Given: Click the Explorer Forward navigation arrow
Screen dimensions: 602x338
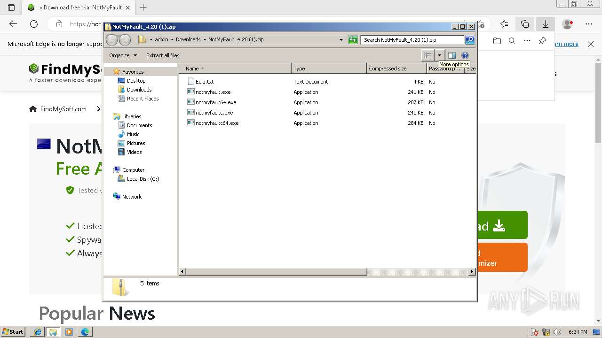Looking at the screenshot, I should 125,40.
